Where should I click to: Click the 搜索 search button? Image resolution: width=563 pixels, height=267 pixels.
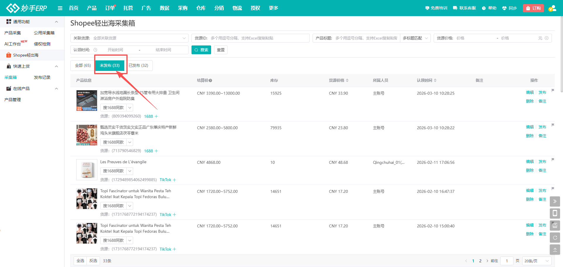pos(201,50)
